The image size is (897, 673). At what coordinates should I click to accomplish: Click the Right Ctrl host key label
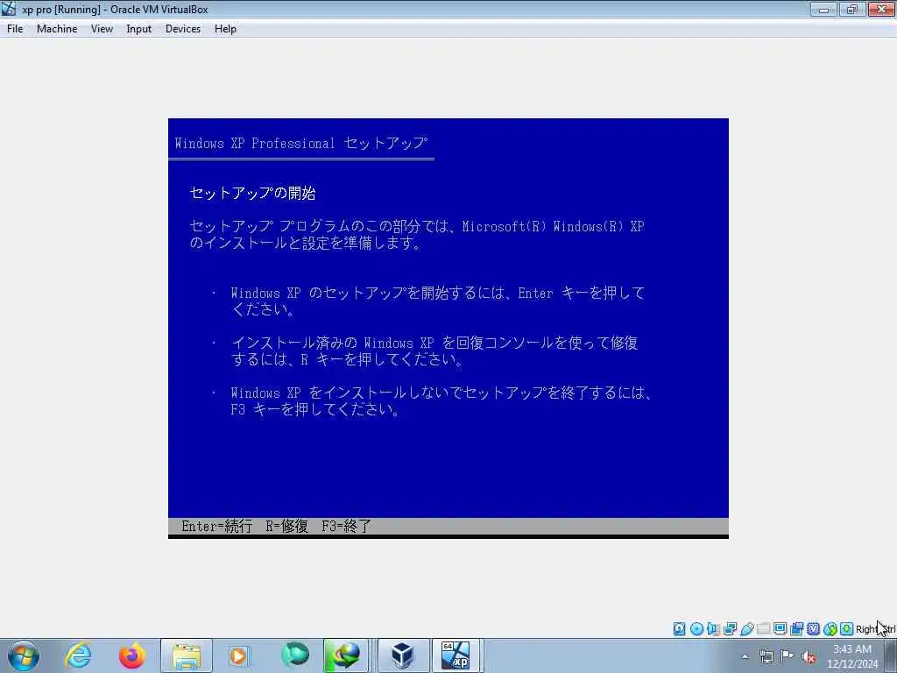click(876, 629)
